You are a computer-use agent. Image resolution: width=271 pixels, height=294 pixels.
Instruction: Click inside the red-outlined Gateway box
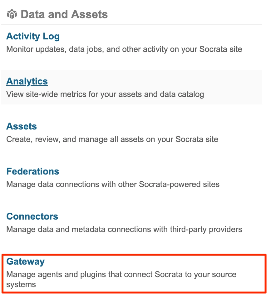[x=134, y=273]
